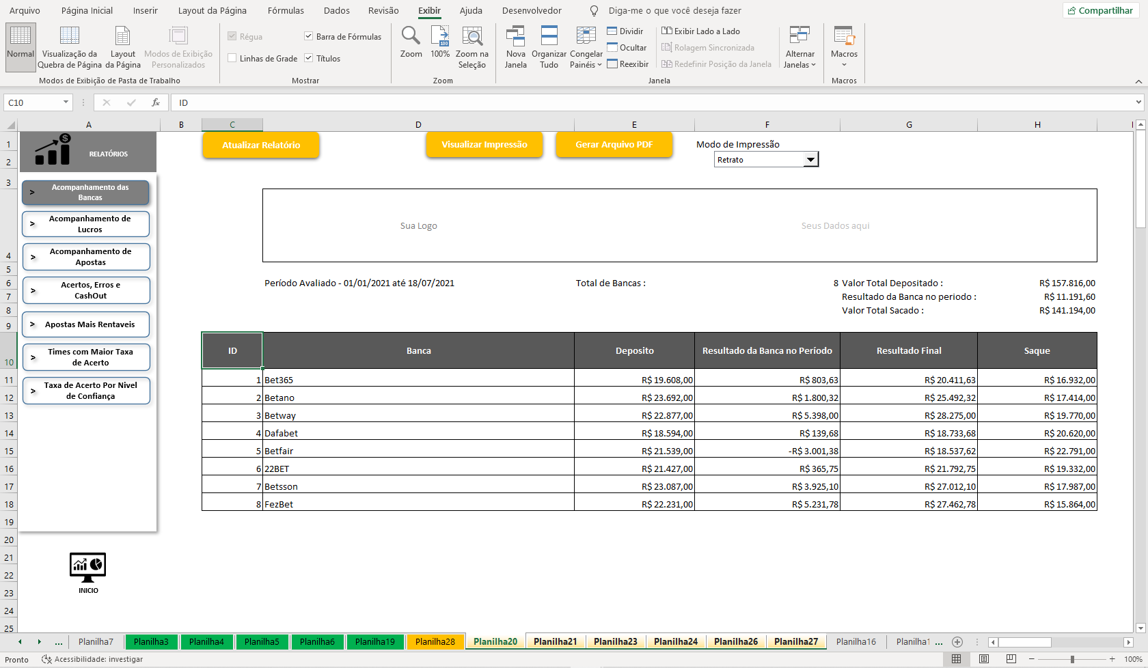Collapse the ribbon chevron

1138,81
